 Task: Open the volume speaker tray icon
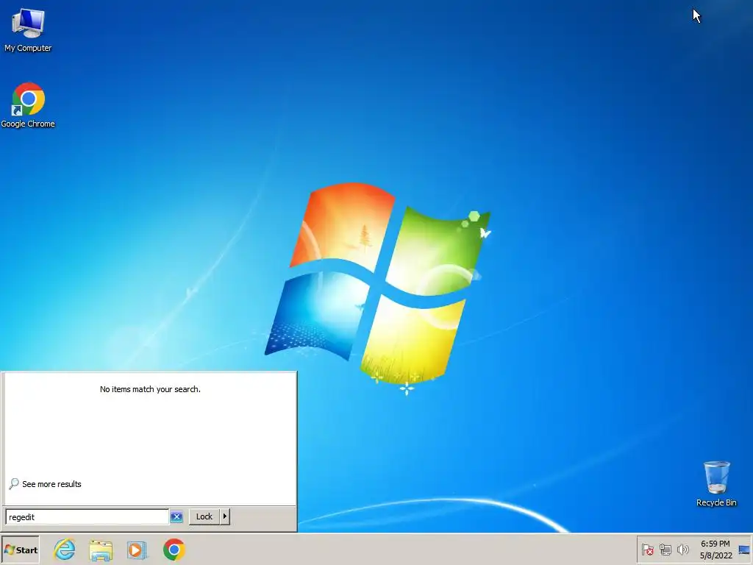(682, 549)
